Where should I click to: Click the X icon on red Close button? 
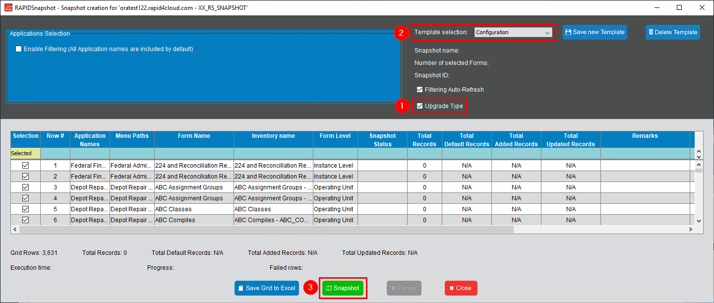452,288
